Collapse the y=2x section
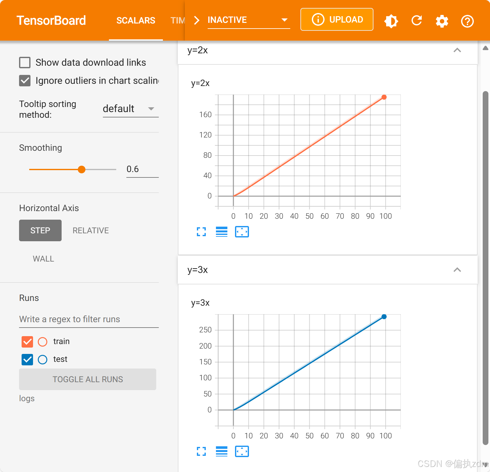The height and width of the screenshot is (472, 490). tap(457, 50)
